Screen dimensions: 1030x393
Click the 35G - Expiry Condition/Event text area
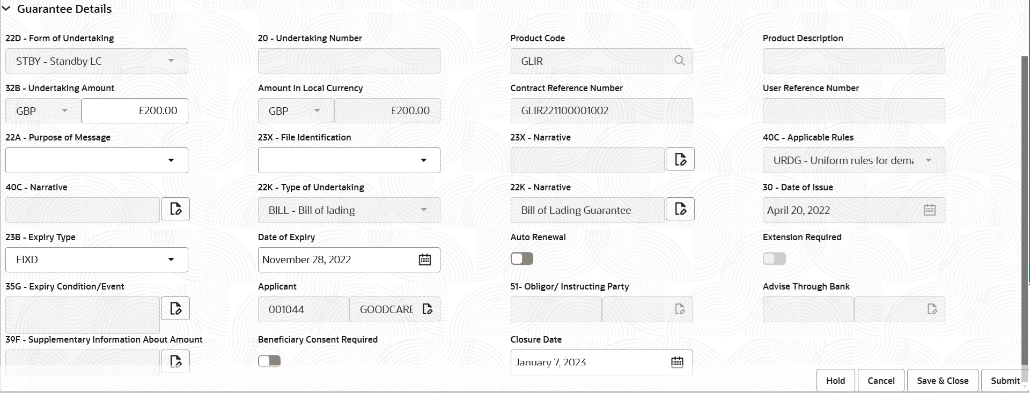(83, 315)
